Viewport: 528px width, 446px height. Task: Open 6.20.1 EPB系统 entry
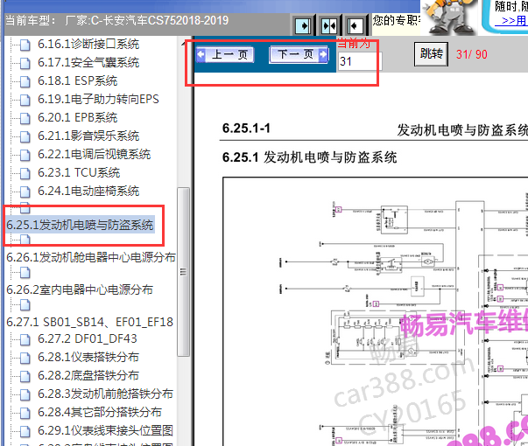click(x=77, y=118)
